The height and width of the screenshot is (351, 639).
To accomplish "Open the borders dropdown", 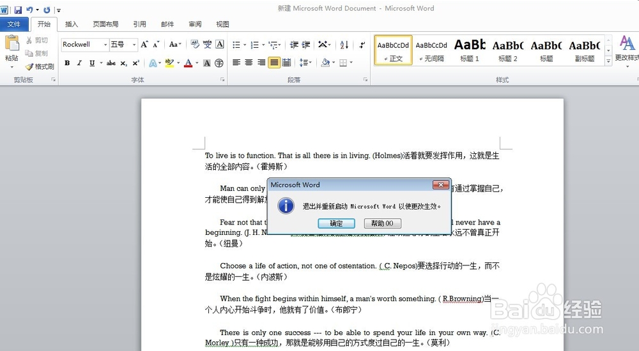I will 350,63.
